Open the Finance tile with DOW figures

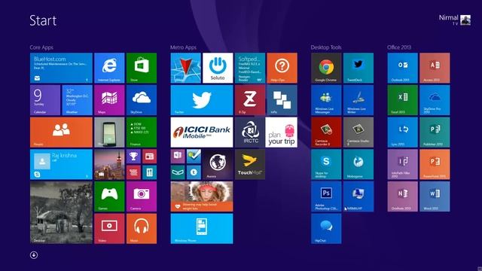(x=142, y=132)
